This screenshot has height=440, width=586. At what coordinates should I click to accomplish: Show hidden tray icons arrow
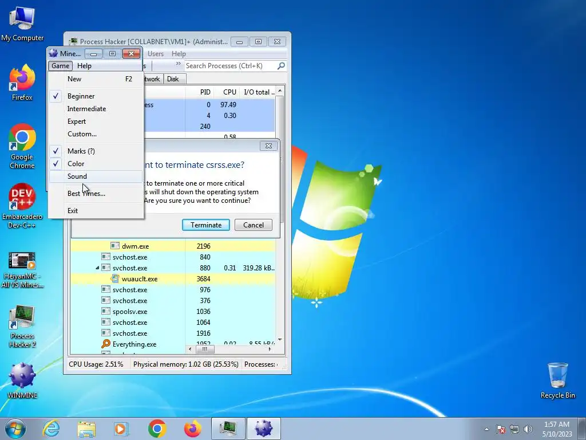click(x=486, y=429)
